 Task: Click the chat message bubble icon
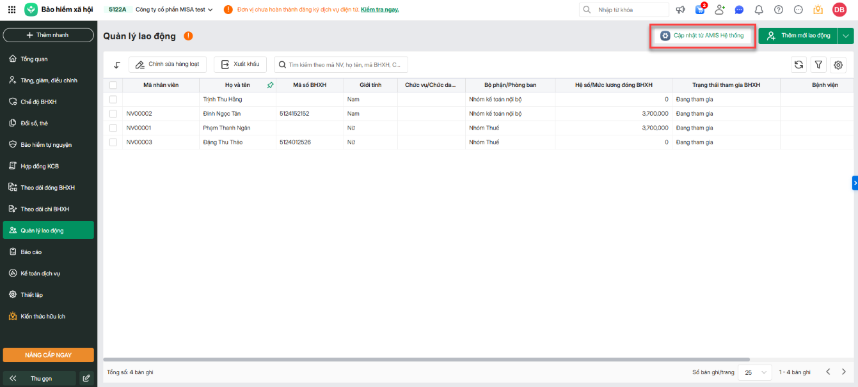pos(739,10)
